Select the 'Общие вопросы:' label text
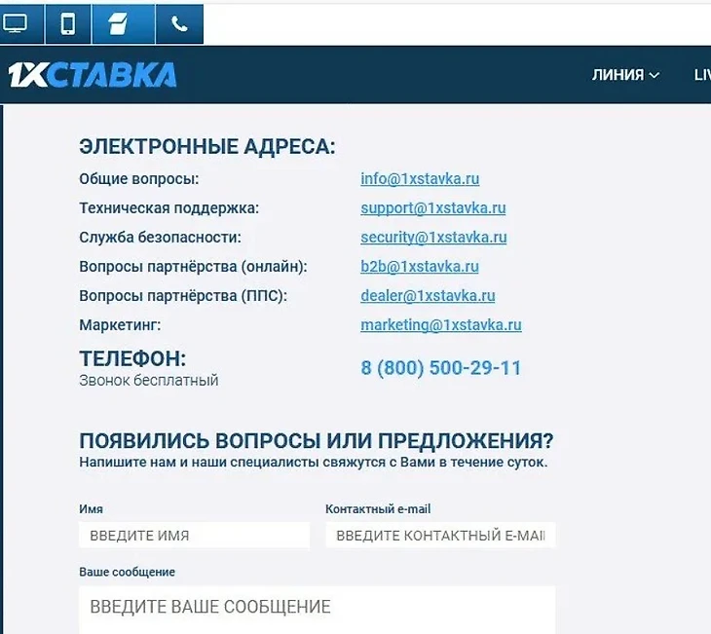 pyautogui.click(x=138, y=179)
